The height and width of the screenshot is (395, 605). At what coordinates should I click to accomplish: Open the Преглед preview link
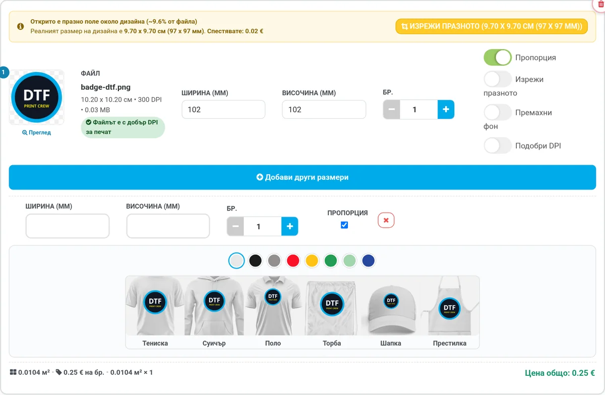point(36,133)
